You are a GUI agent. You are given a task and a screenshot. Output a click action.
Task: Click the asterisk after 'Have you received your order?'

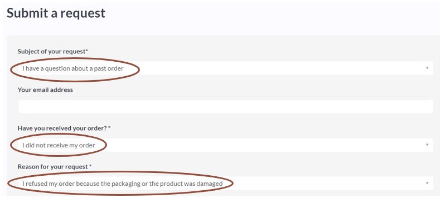click(109, 128)
